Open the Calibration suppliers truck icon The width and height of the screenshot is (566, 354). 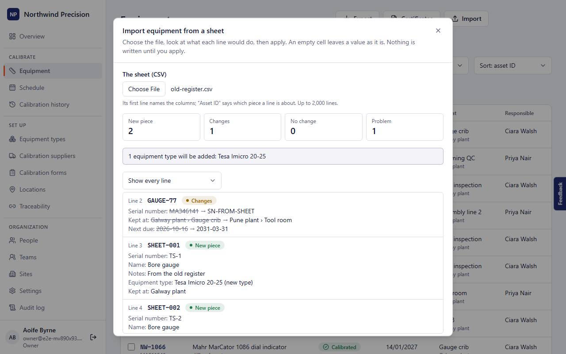click(x=12, y=156)
